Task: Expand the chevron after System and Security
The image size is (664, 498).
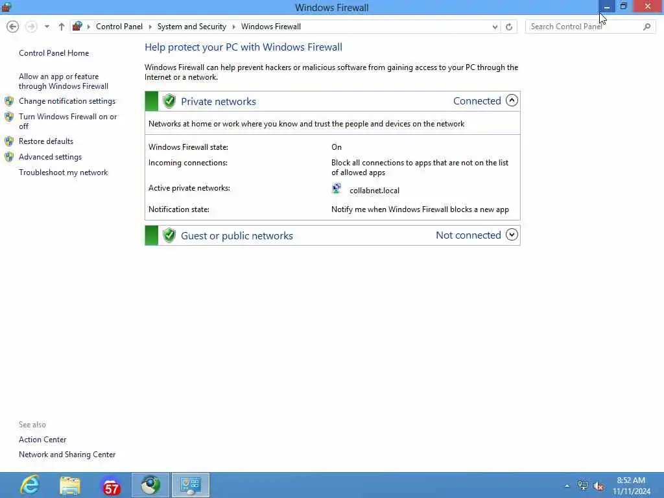Action: (x=233, y=27)
